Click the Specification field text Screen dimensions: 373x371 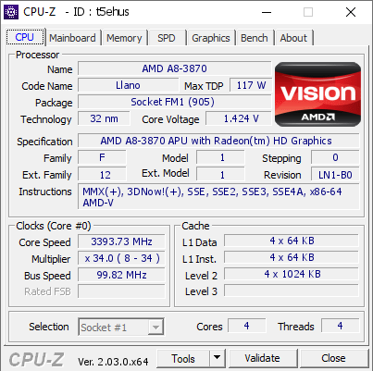click(218, 141)
